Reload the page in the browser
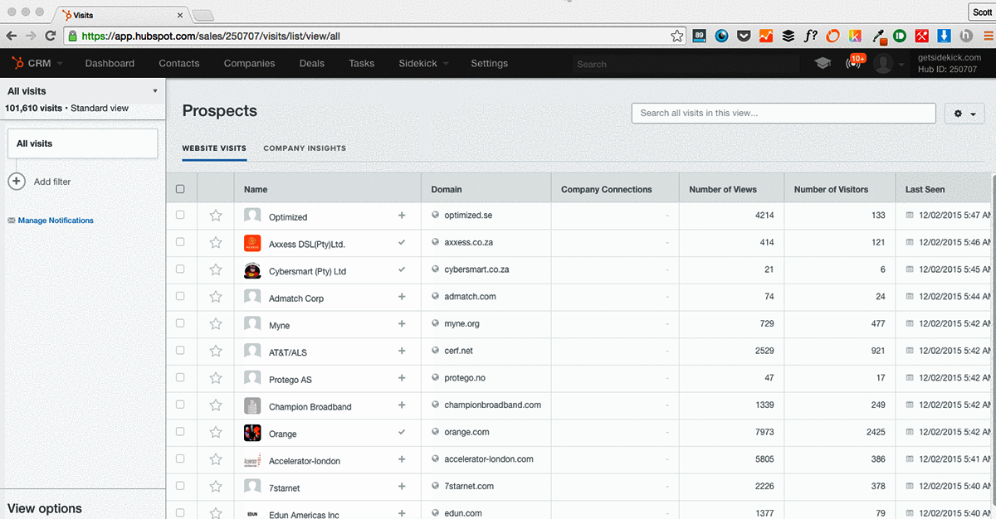 pyautogui.click(x=51, y=36)
